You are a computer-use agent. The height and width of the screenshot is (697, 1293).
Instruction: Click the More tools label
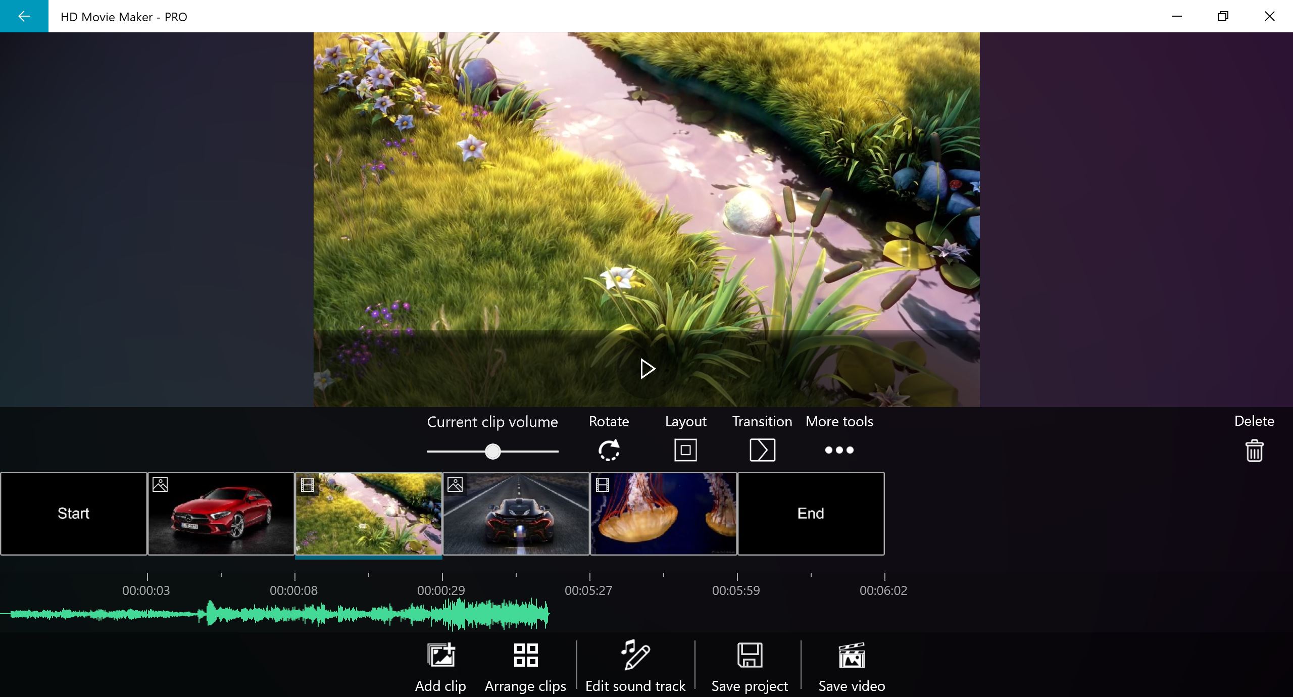coord(839,421)
